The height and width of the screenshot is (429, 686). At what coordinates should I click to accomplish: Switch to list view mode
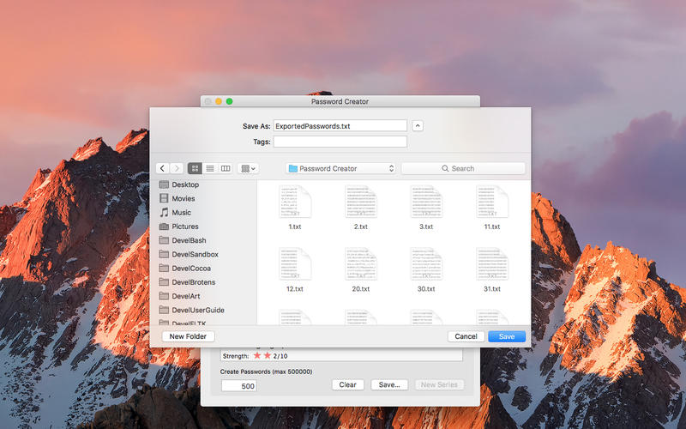tap(210, 169)
